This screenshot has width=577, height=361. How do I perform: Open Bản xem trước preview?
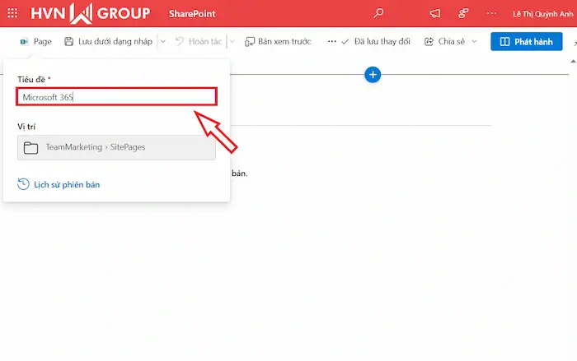(x=278, y=41)
